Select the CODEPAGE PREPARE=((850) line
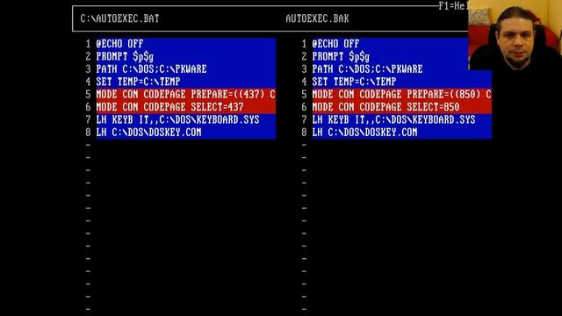Image resolution: width=562 pixels, height=316 pixels. tap(402, 95)
